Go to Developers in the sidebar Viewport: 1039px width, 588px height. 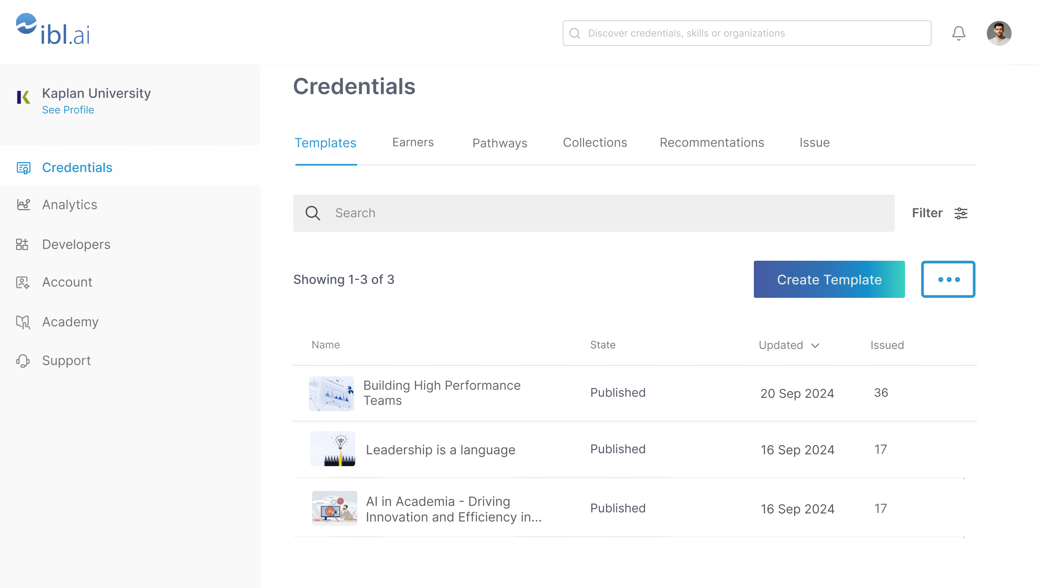point(76,244)
